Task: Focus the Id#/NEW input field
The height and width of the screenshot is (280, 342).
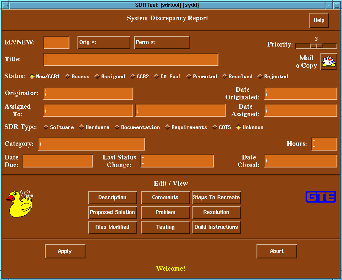Action: point(56,42)
